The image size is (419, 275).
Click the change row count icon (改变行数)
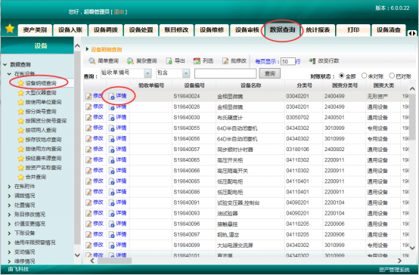point(312,61)
